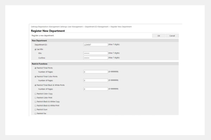Focus the PIN password field
Viewport: 211px width, 140px height.
tap(95, 53)
